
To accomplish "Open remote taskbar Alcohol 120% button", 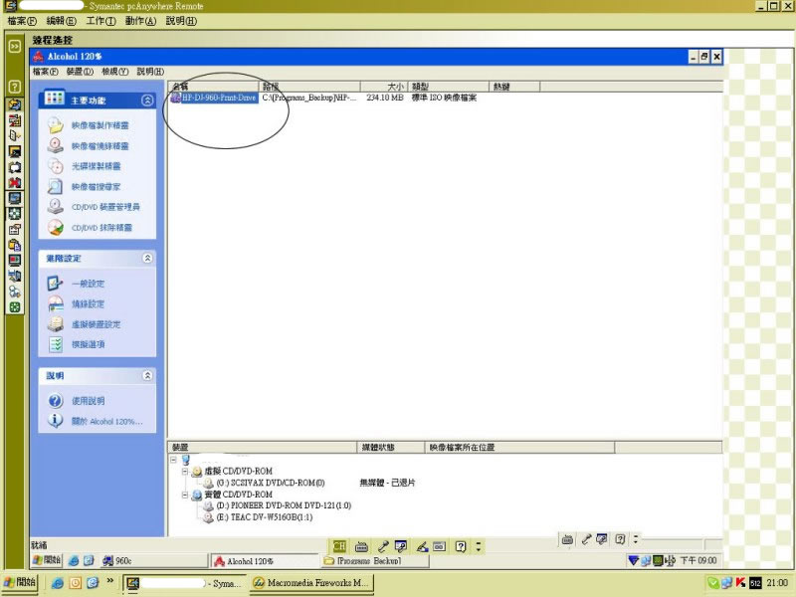I will tap(264, 561).
